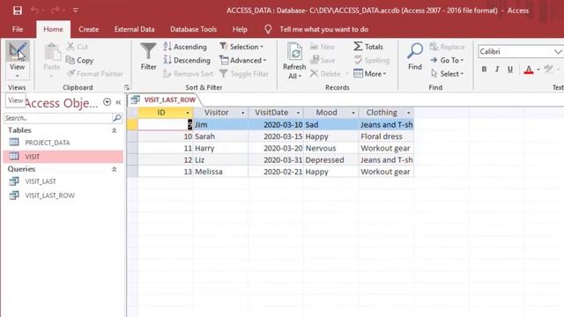Viewport: 564px width, 317px height.
Task: Click the Paste clipboard icon
Action: coord(52,53)
